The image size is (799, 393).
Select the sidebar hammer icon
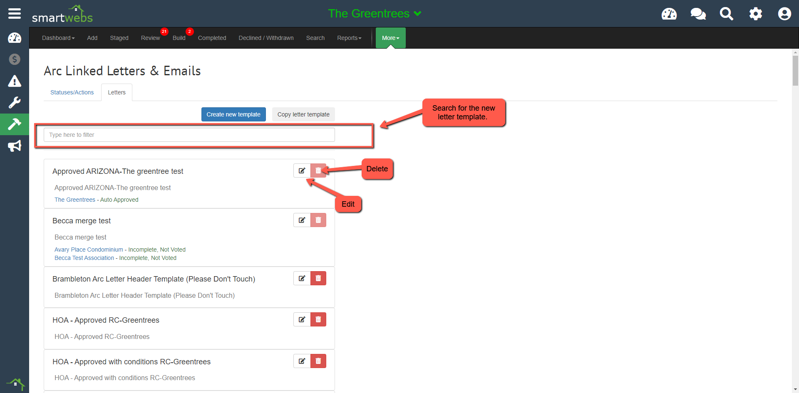pyautogui.click(x=15, y=124)
